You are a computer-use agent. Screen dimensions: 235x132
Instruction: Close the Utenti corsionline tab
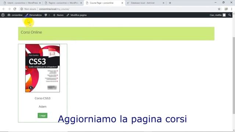coord(40,3)
